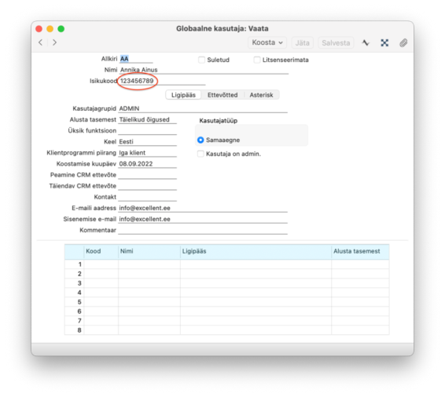Viewport: 445px width, 397px height.
Task: Select row 1 Kood cell in table
Action: tap(101, 264)
